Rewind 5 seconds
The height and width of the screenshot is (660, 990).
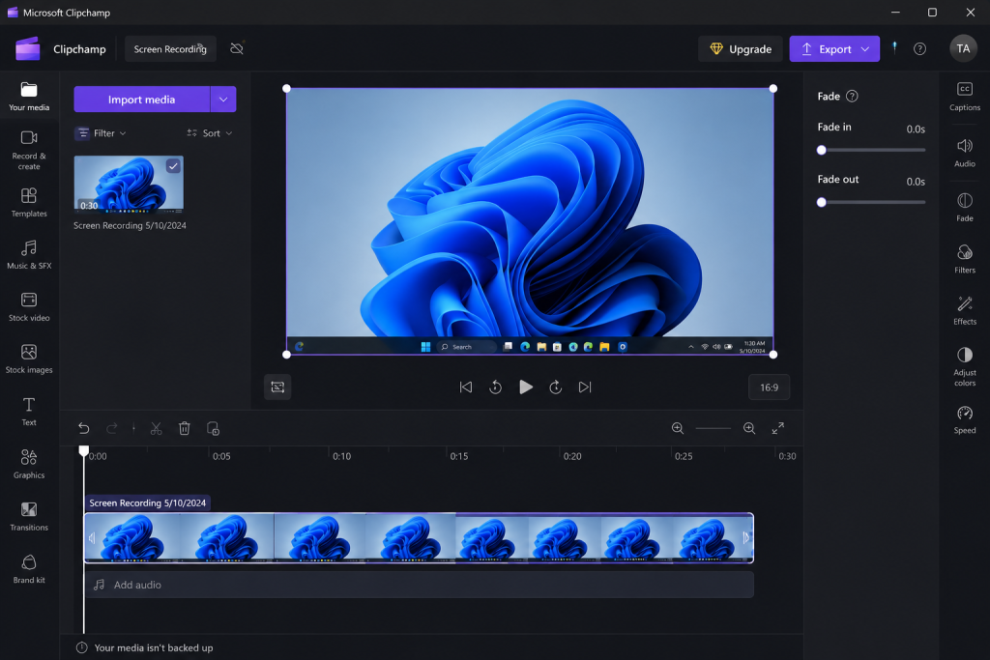[x=496, y=387]
